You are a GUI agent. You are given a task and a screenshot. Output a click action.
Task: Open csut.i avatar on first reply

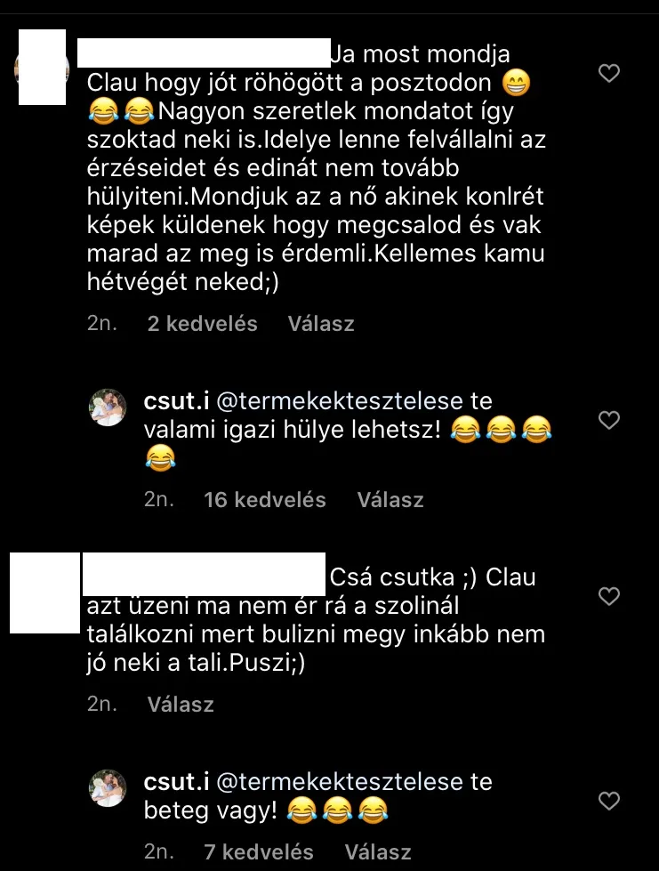point(108,407)
